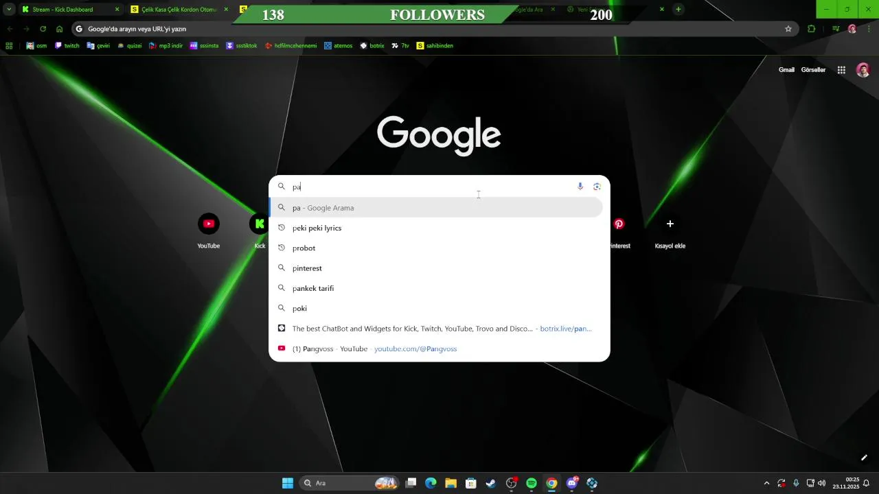Open Task View on the taskbar

(x=411, y=483)
